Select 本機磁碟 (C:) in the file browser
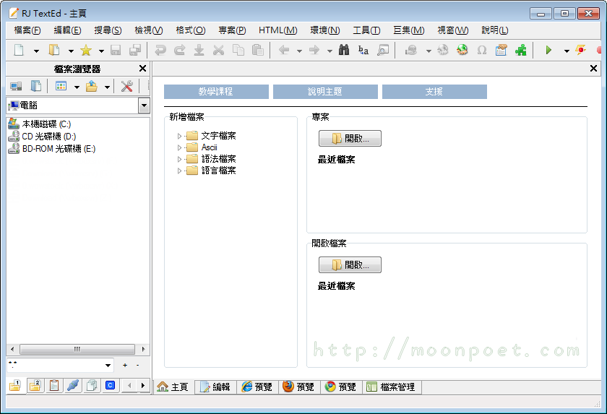 click(46, 124)
